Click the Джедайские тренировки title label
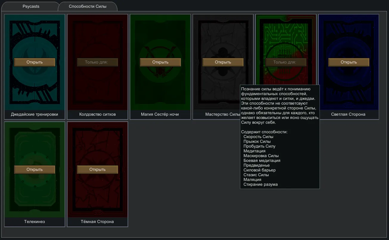 35,114
